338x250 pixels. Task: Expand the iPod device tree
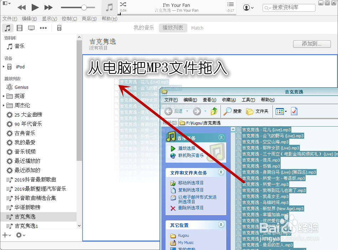[4, 67]
